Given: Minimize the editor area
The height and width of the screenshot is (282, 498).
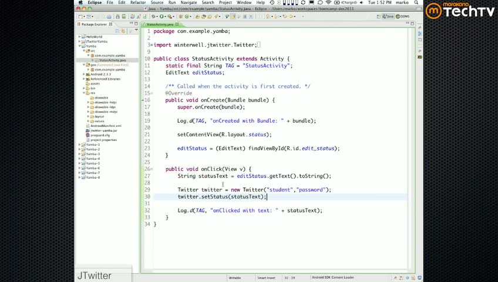Looking at the screenshot, I should point(408,23).
